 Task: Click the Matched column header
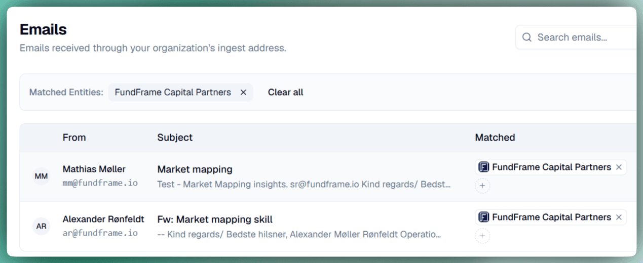[x=495, y=138]
